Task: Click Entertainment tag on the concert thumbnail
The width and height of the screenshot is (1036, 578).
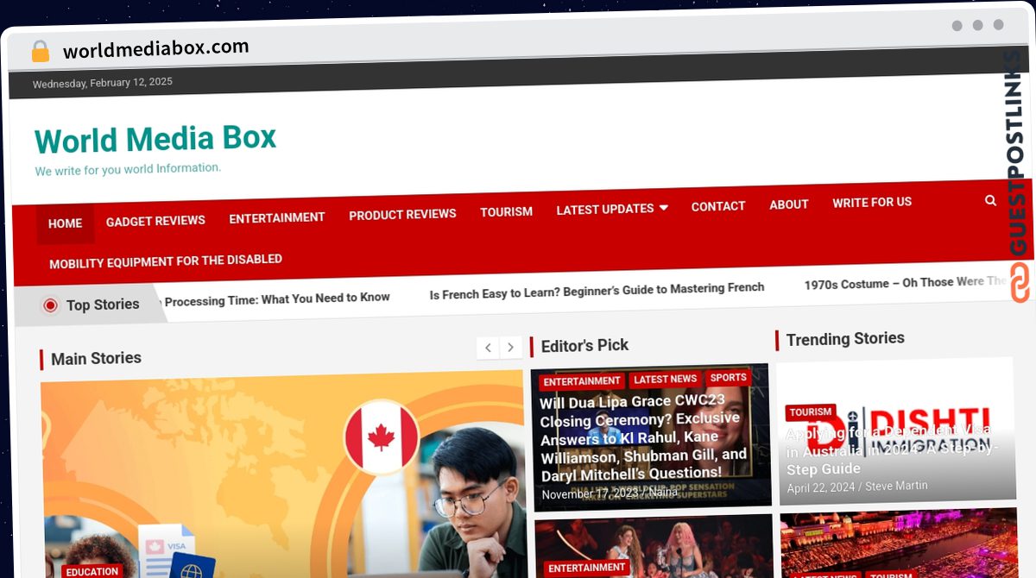Action: coord(586,568)
